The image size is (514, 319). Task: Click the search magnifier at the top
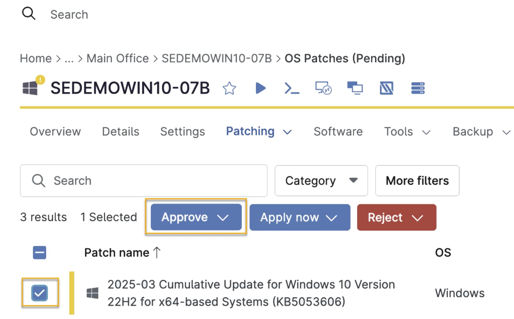(x=28, y=13)
